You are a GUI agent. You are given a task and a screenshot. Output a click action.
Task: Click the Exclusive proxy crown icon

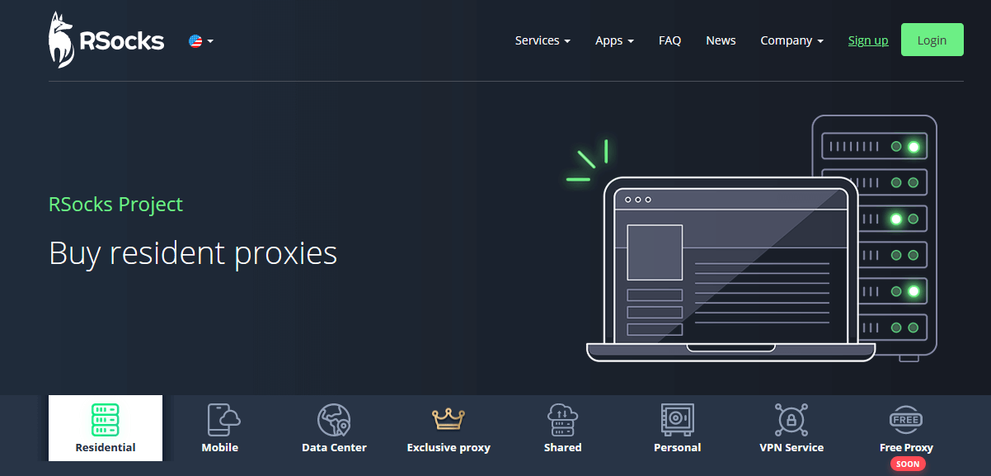pos(449,420)
